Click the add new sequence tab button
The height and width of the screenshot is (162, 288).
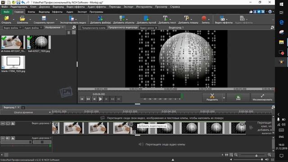pos(23,108)
